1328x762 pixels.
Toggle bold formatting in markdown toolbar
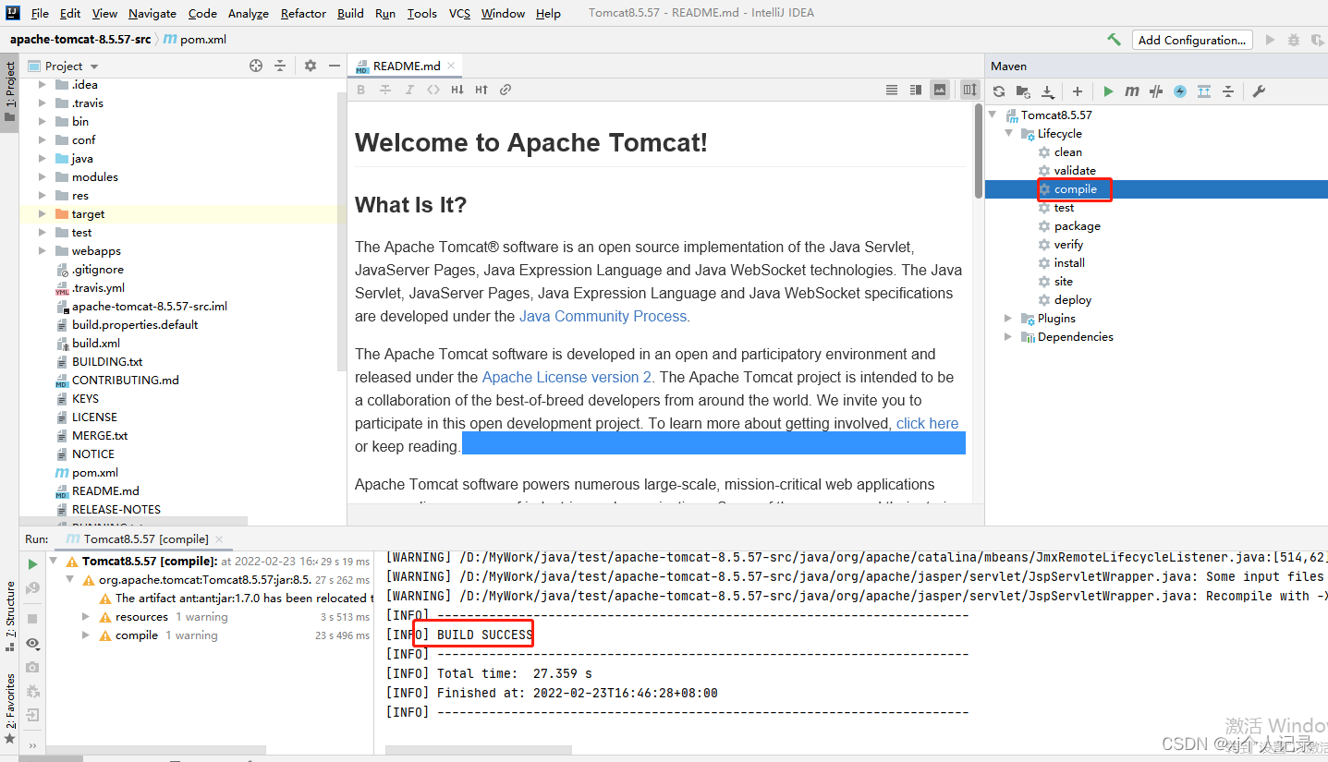pos(361,90)
